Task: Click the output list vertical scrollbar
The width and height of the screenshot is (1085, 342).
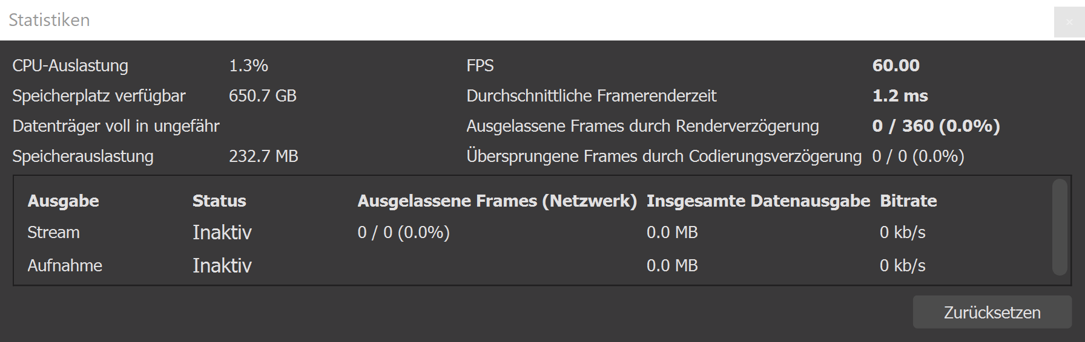Action: (1059, 227)
